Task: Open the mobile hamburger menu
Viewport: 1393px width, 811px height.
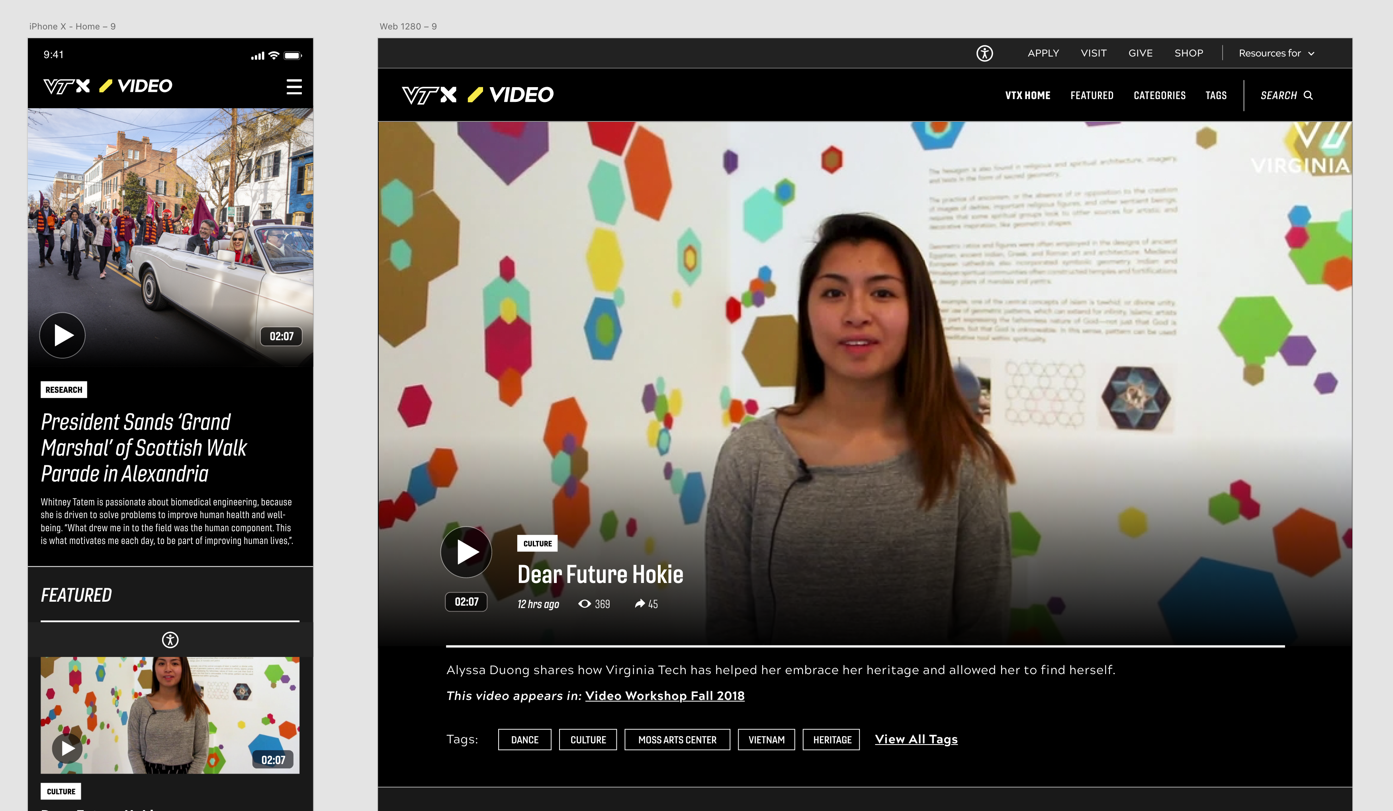Action: [x=294, y=87]
